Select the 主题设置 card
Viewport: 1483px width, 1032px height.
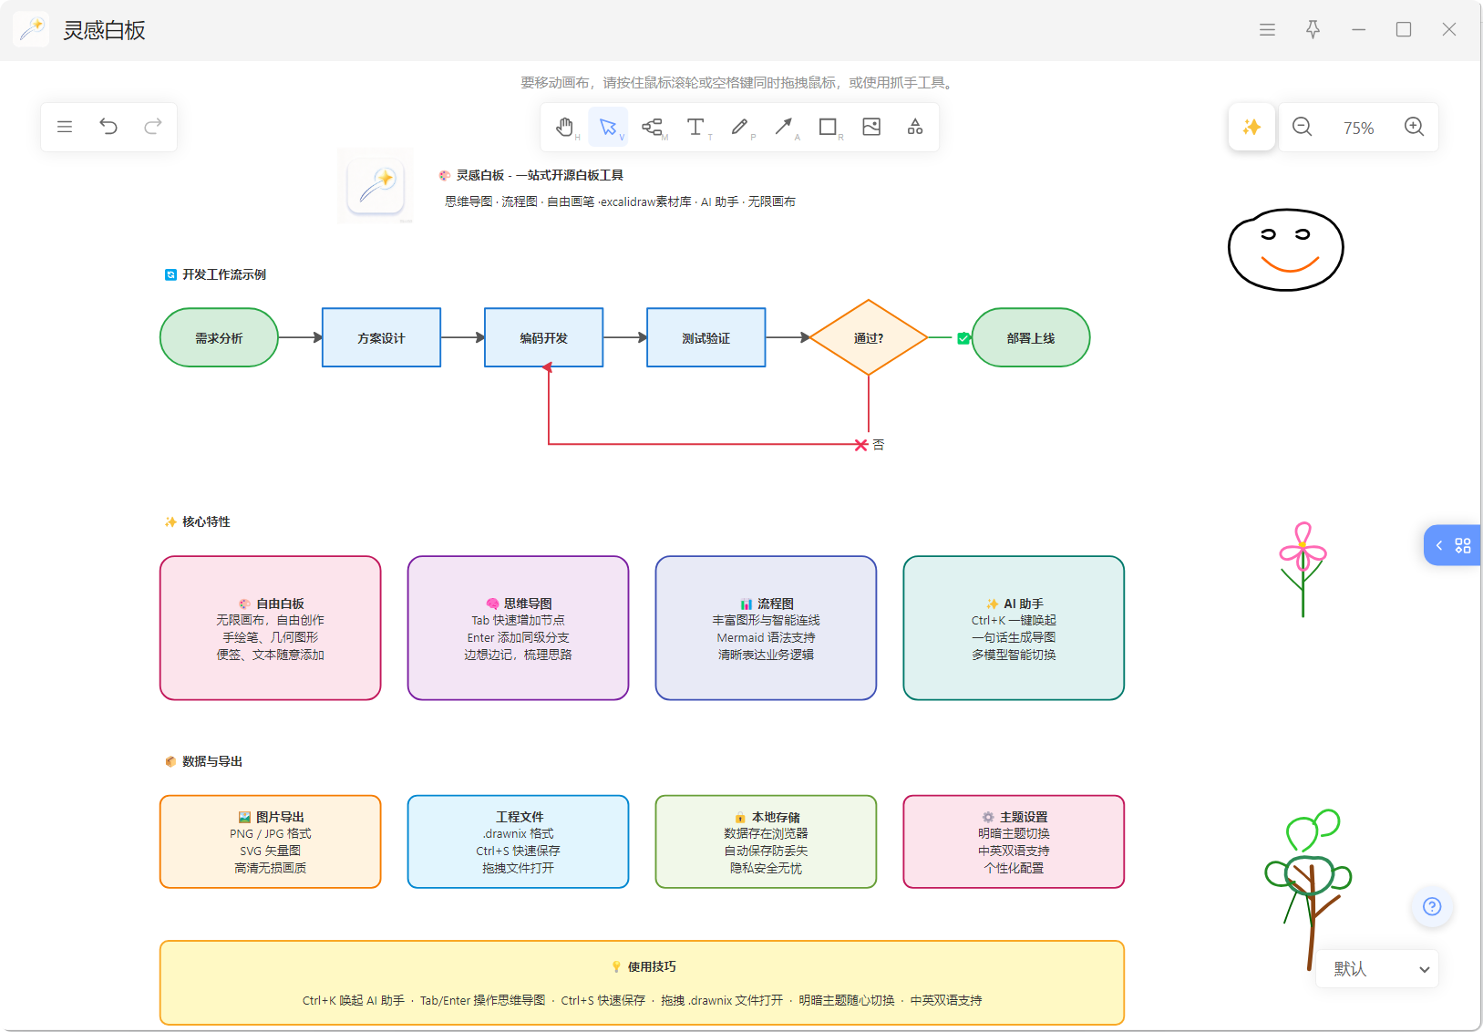coord(1014,841)
